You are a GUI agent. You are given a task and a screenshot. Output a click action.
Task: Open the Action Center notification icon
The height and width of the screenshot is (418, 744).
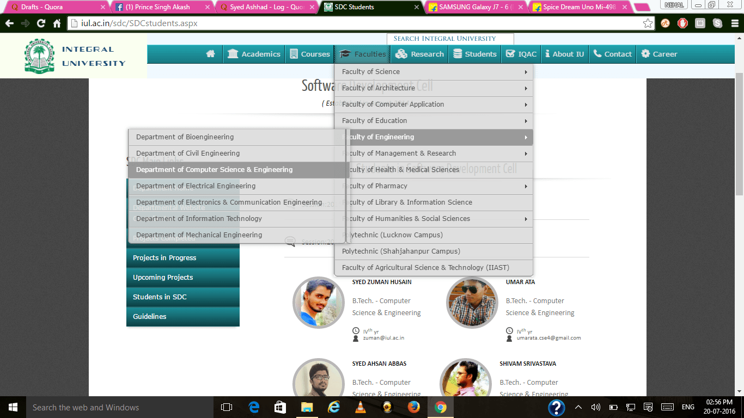(648, 407)
